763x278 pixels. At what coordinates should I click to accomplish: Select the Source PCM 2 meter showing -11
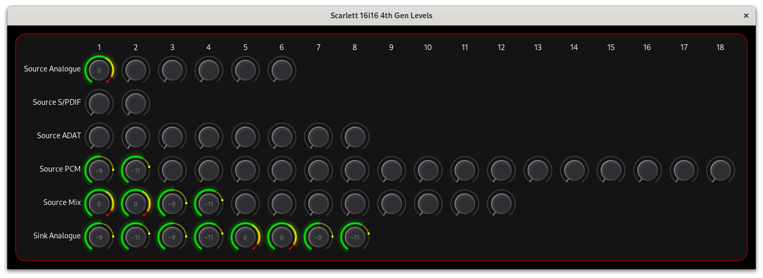pos(136,170)
